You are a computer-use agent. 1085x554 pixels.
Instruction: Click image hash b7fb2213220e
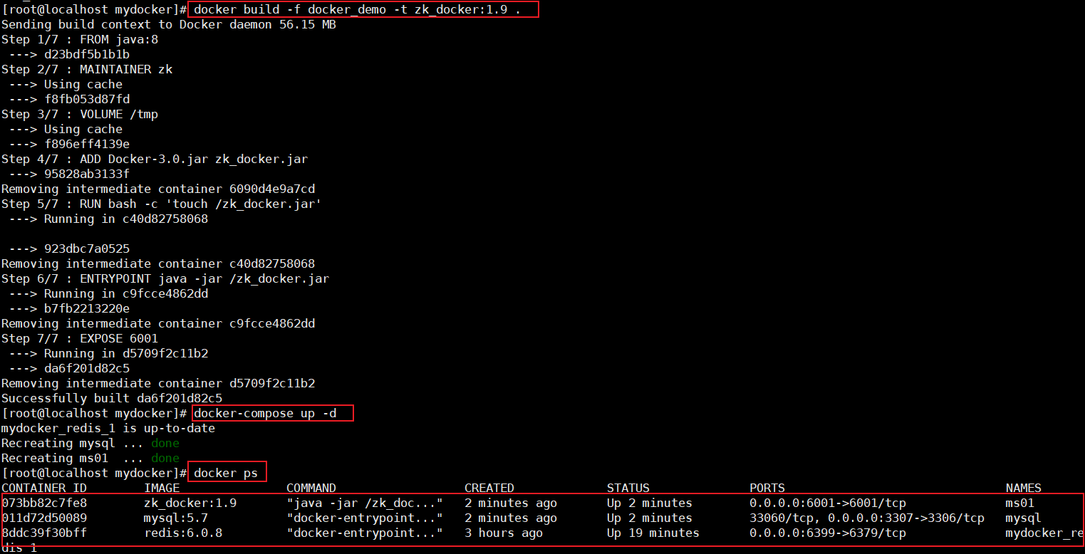87,309
